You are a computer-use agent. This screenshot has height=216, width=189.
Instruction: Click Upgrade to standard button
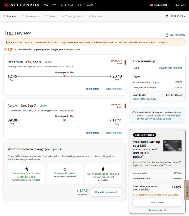106,192
